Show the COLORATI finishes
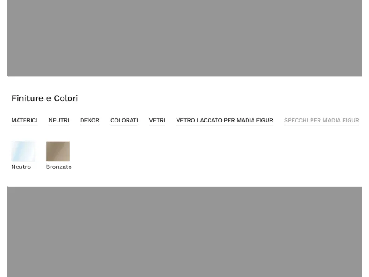The width and height of the screenshot is (369, 277). coord(124,120)
